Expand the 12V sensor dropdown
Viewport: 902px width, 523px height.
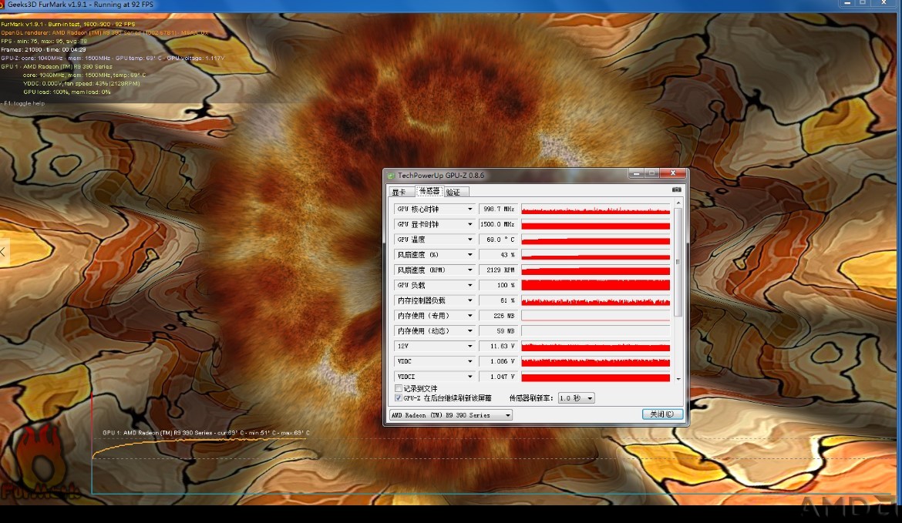[x=470, y=346]
